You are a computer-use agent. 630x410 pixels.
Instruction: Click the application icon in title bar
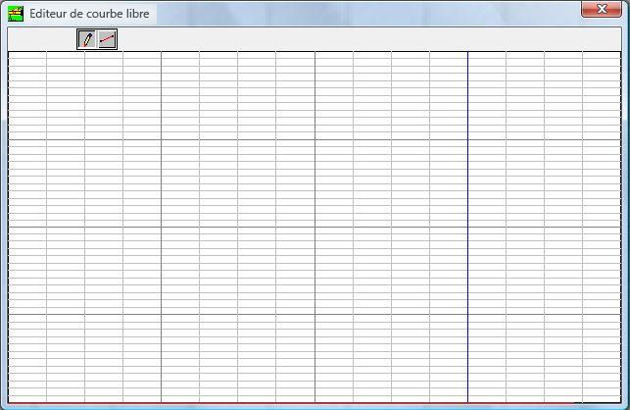pyautogui.click(x=16, y=14)
